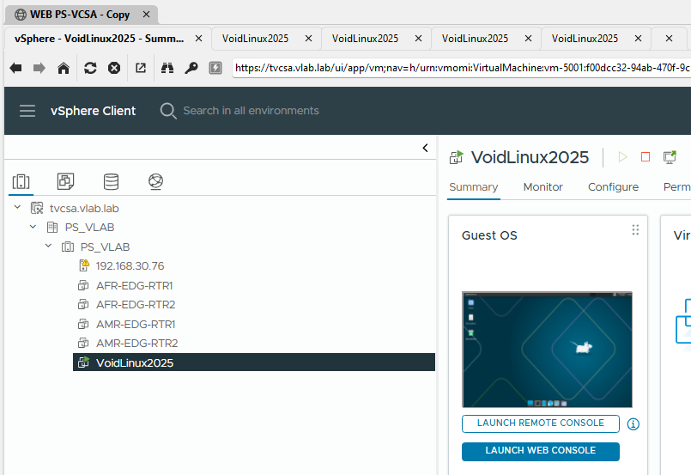Click the binoculars find icon
The image size is (691, 475).
pos(167,68)
